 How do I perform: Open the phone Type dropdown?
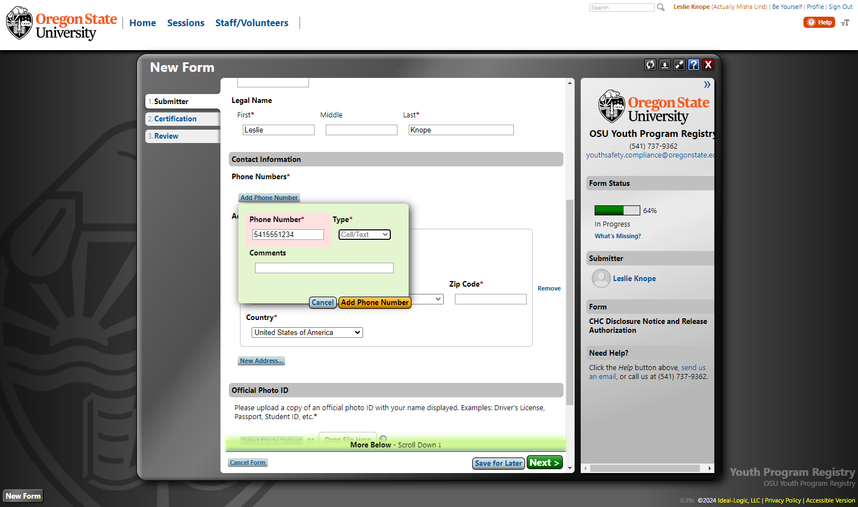coord(365,235)
